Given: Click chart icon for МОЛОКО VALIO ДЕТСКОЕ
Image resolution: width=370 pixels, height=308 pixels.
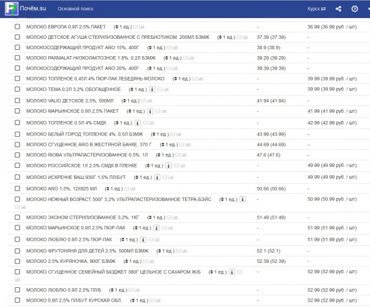Looking at the screenshot, I should (149, 101).
